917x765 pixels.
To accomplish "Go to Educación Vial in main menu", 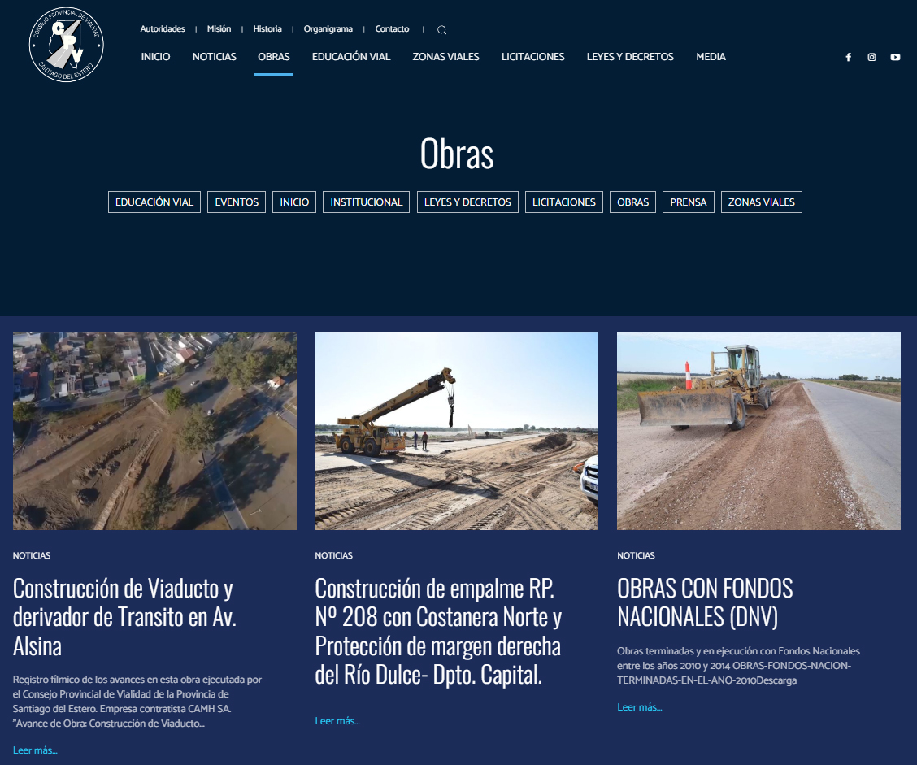I will [351, 57].
